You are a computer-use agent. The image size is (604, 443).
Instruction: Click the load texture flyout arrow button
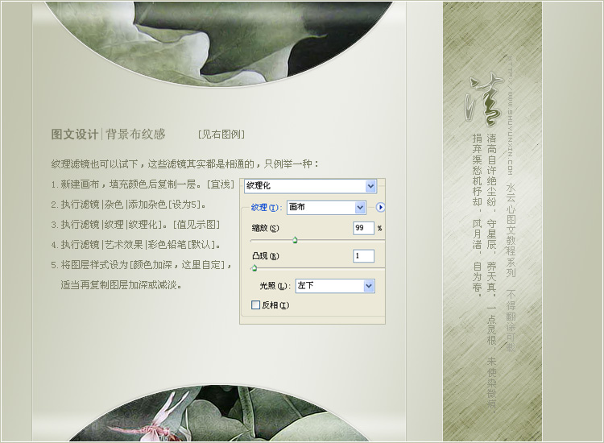pyautogui.click(x=380, y=208)
